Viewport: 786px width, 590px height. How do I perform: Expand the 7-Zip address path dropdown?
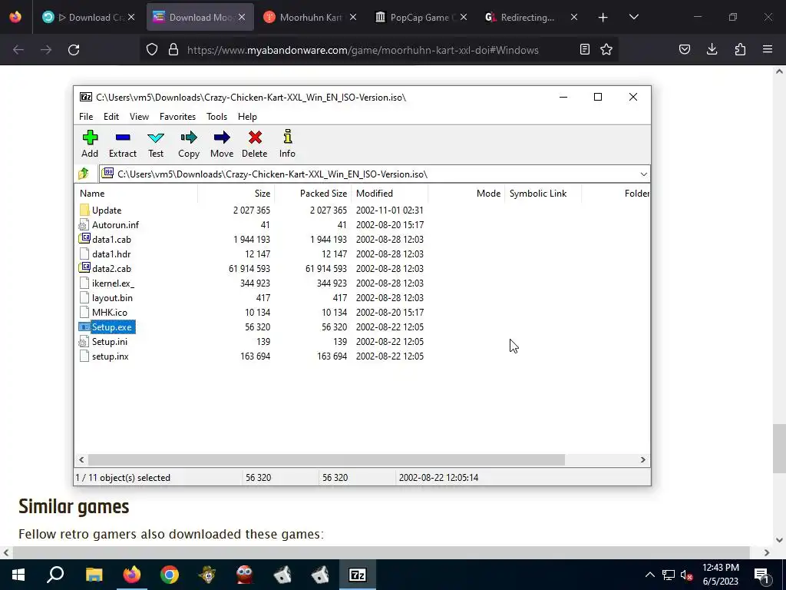click(x=644, y=174)
